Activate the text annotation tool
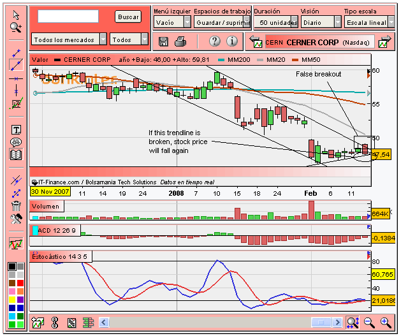 [16, 129]
